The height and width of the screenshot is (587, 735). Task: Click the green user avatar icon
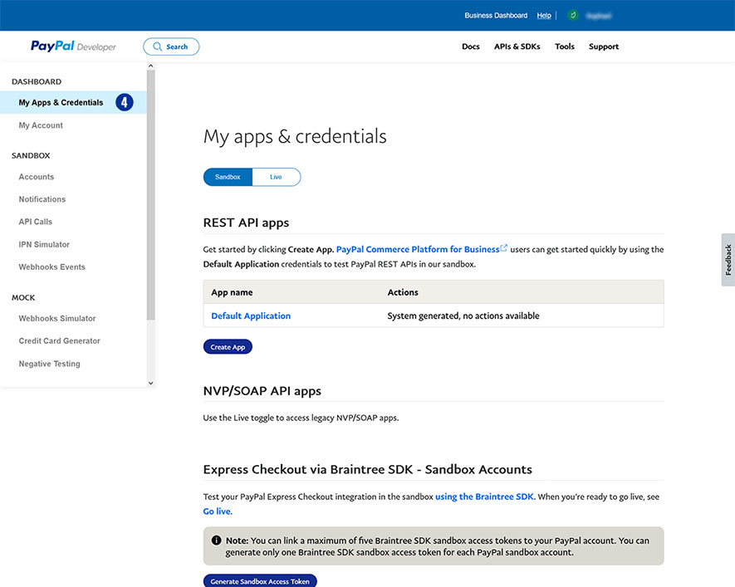572,15
